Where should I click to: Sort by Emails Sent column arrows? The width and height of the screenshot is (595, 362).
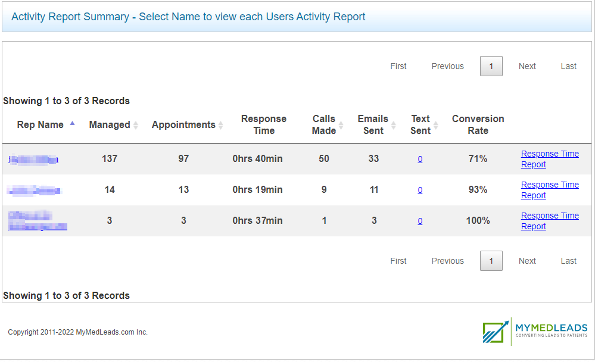pos(394,125)
